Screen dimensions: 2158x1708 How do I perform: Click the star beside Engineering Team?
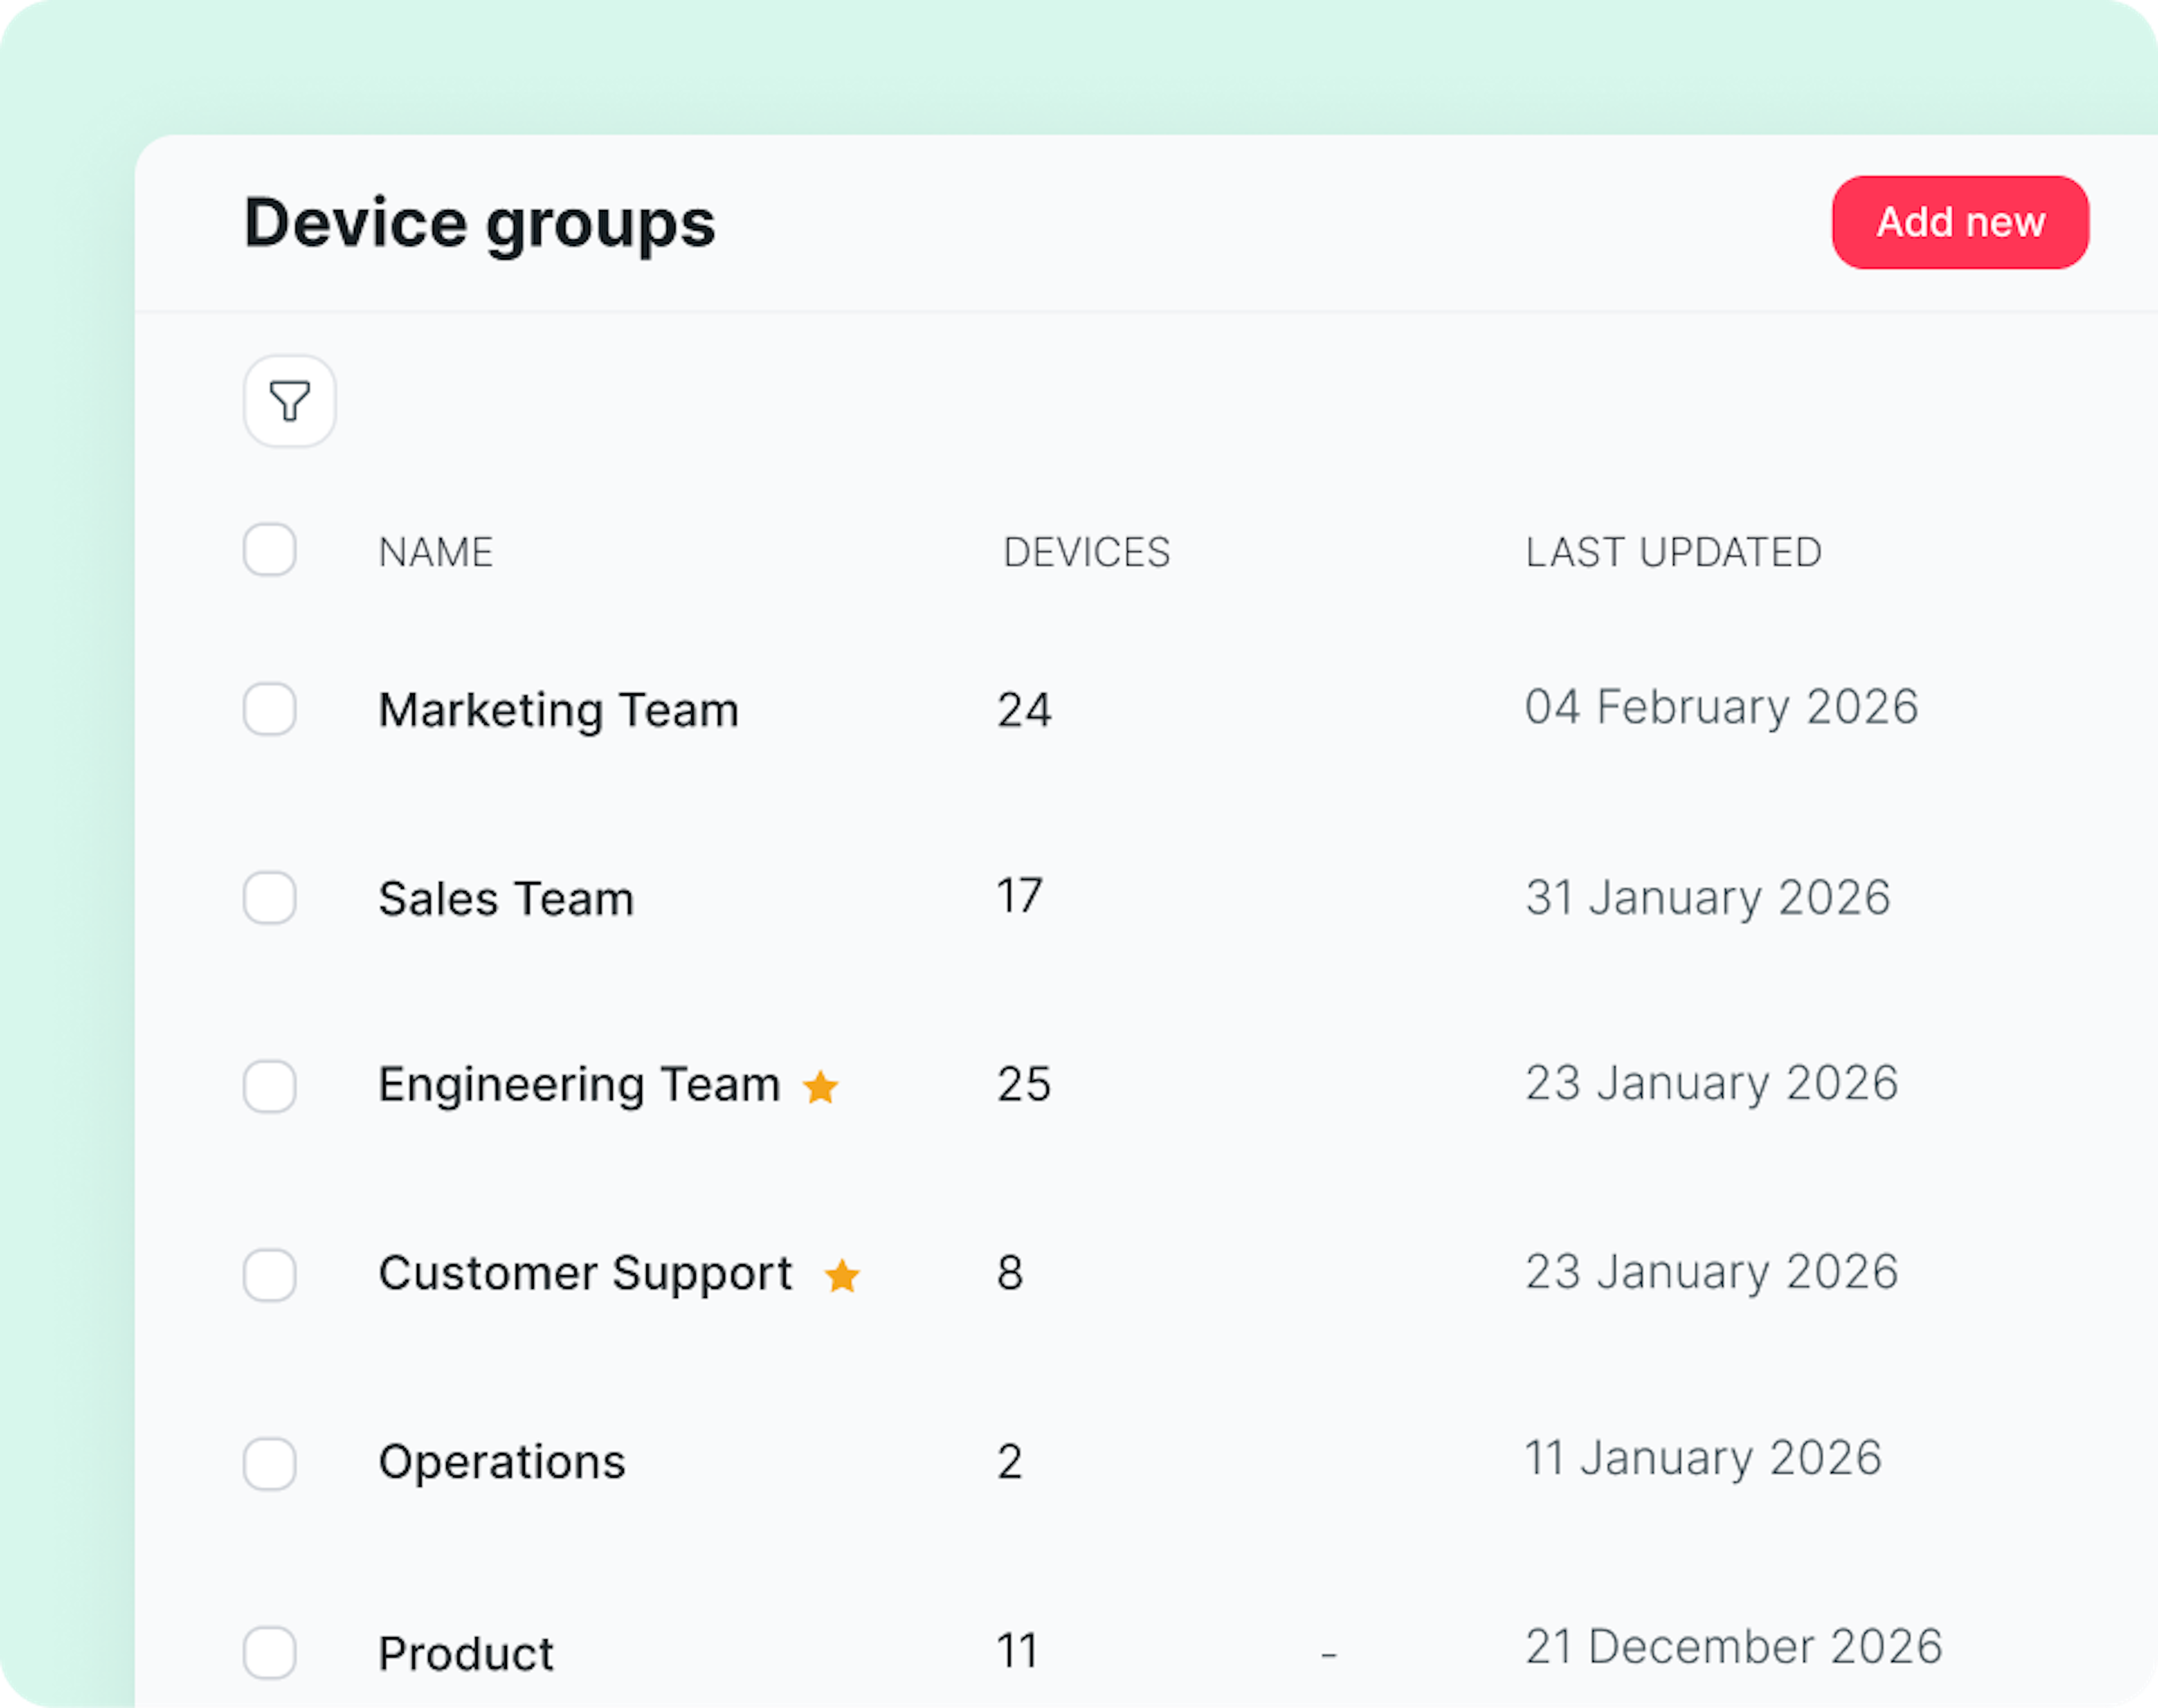(821, 1087)
